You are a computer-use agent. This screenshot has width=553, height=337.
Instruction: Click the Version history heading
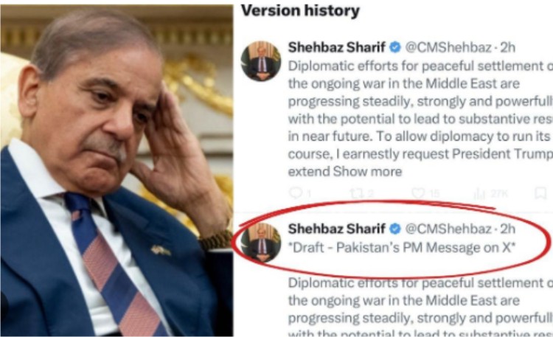[301, 11]
